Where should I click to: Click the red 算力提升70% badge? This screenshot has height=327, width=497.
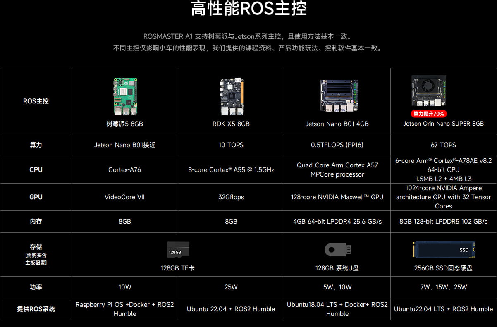(x=429, y=114)
